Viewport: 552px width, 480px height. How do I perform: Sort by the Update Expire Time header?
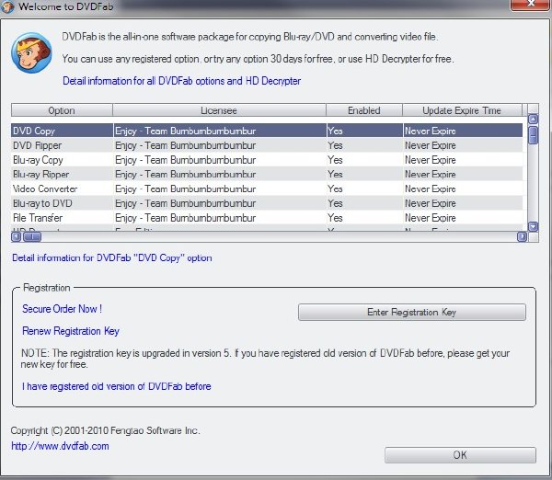[x=462, y=110]
